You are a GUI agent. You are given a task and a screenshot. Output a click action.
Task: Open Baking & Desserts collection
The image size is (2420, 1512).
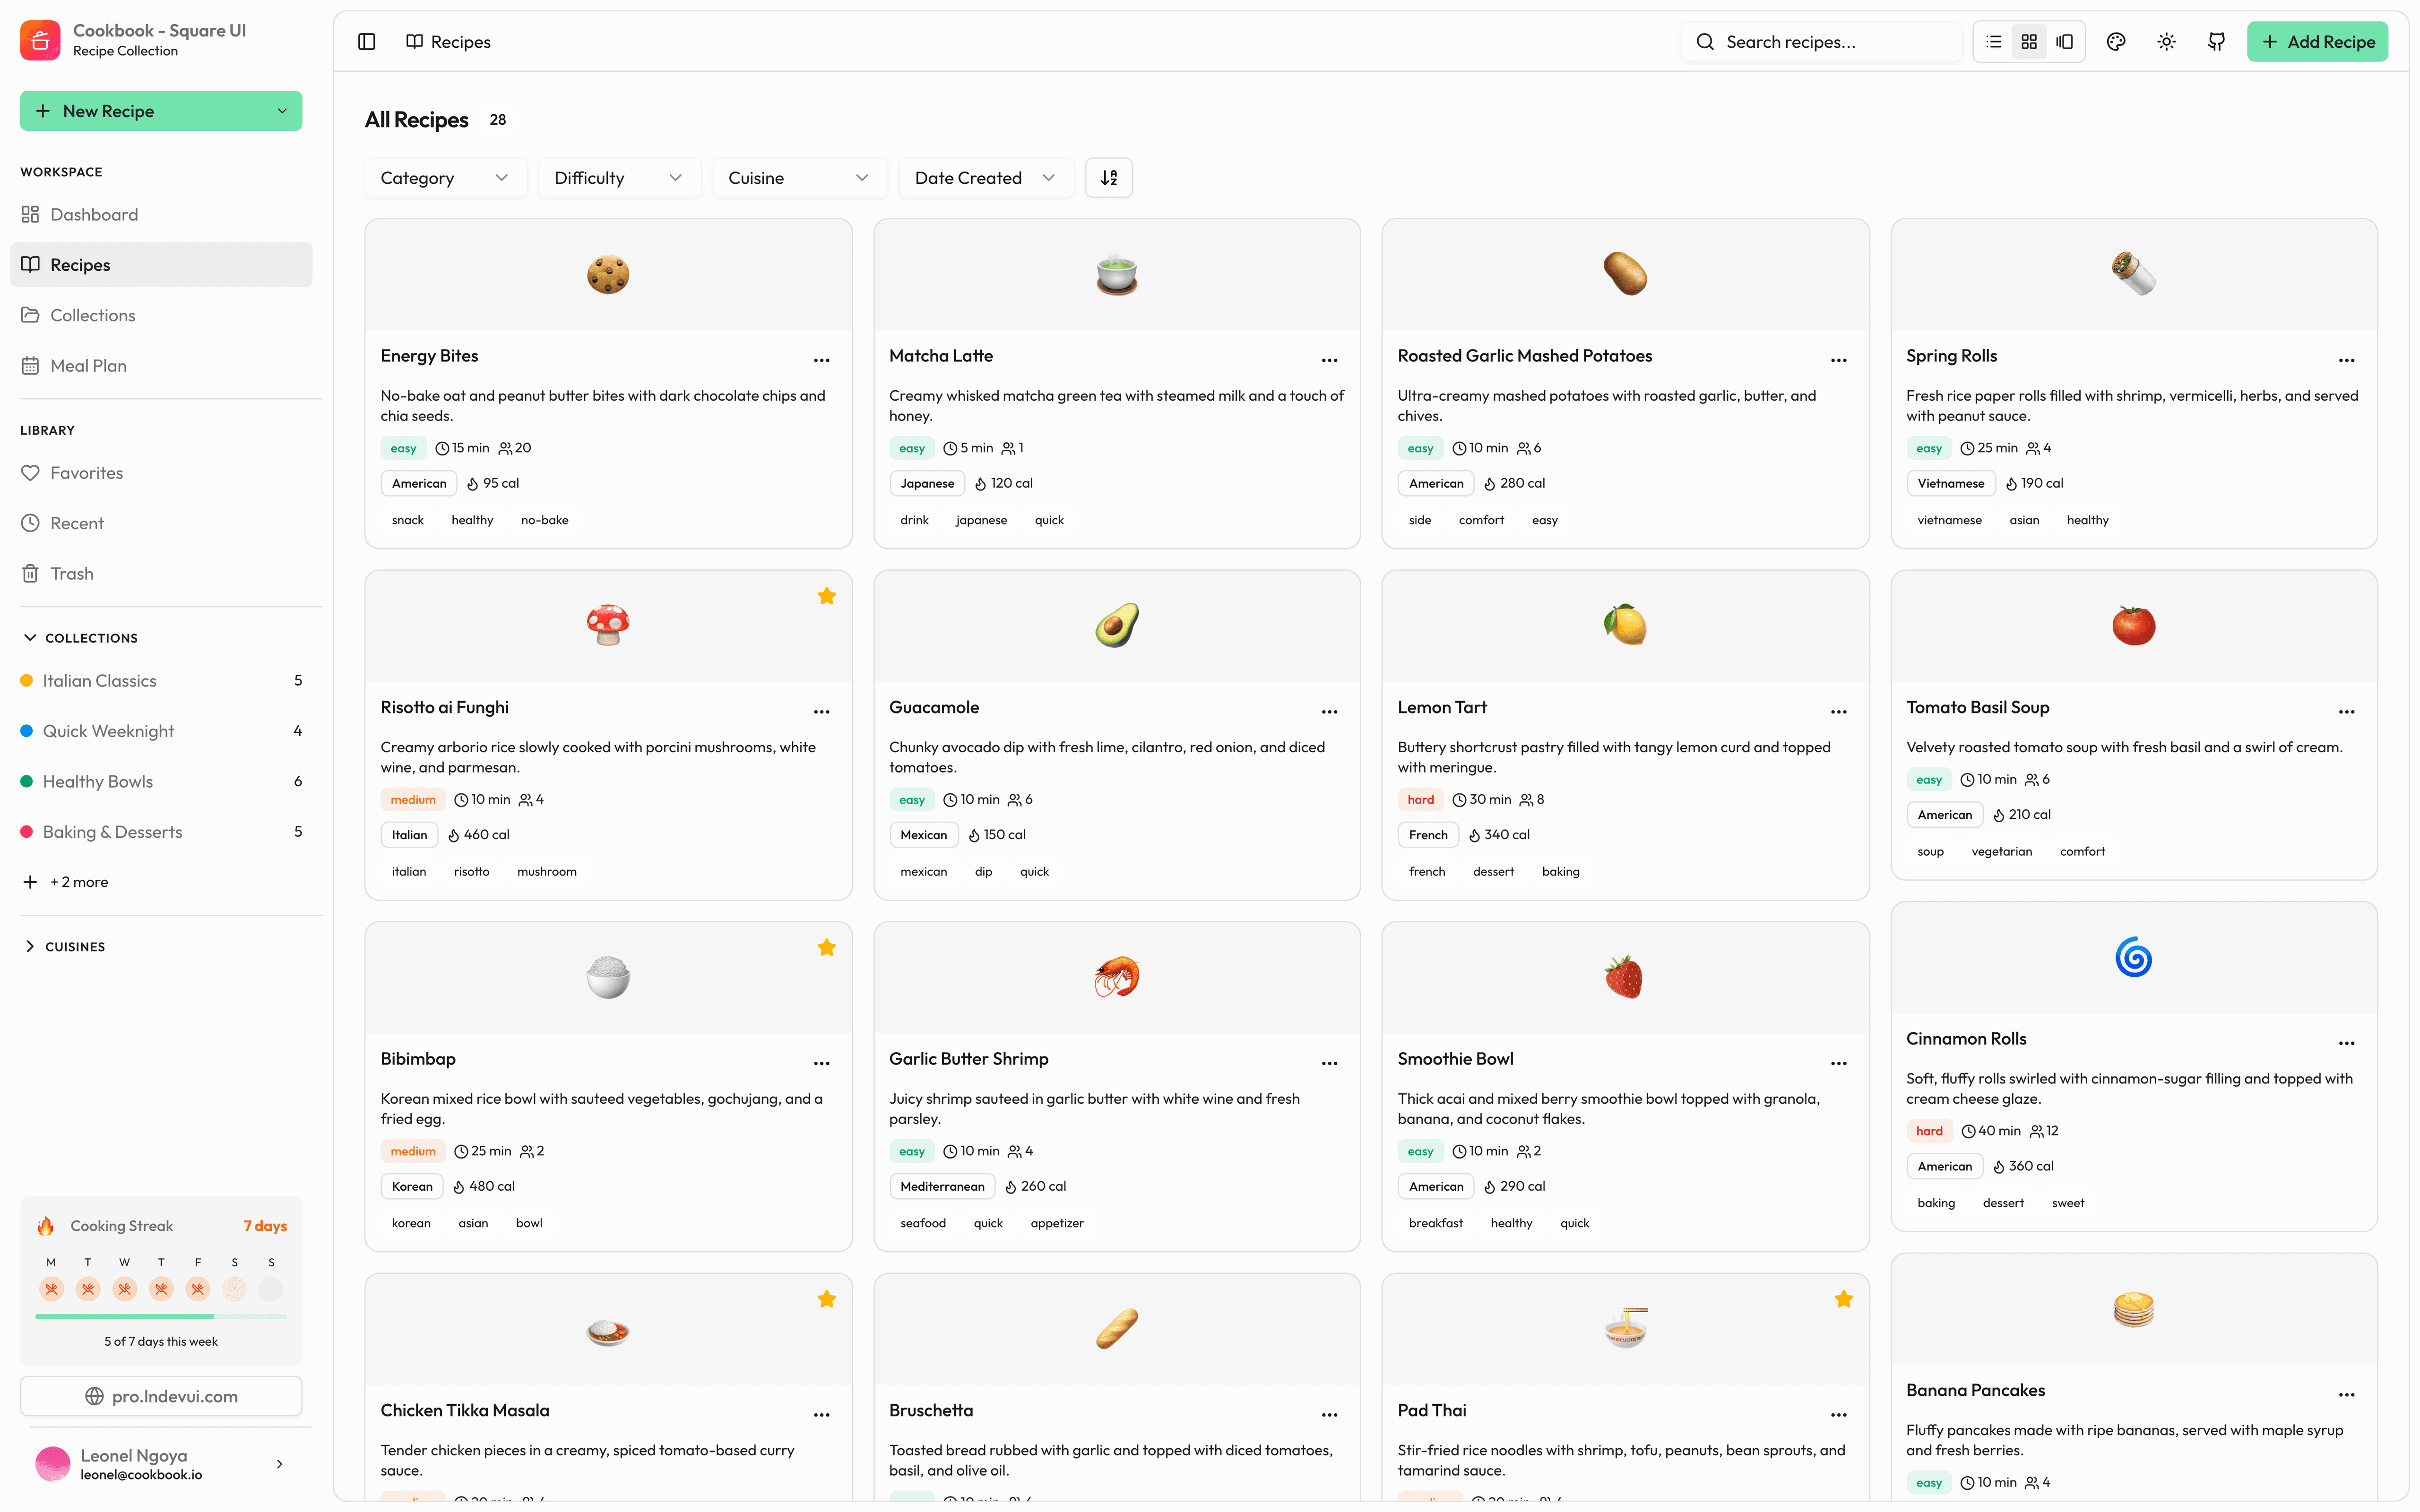point(161,832)
